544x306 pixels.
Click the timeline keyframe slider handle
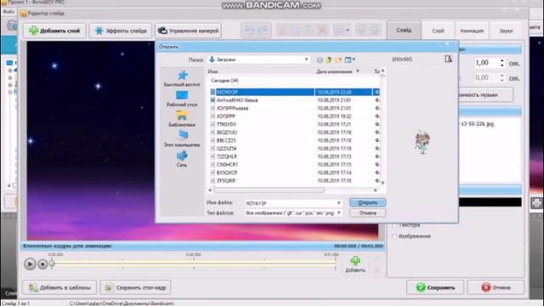point(52,263)
